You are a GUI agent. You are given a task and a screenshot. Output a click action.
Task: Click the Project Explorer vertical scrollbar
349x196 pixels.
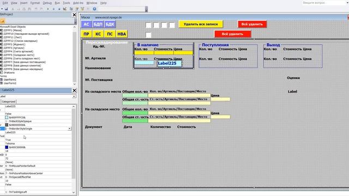[x=74, y=56]
